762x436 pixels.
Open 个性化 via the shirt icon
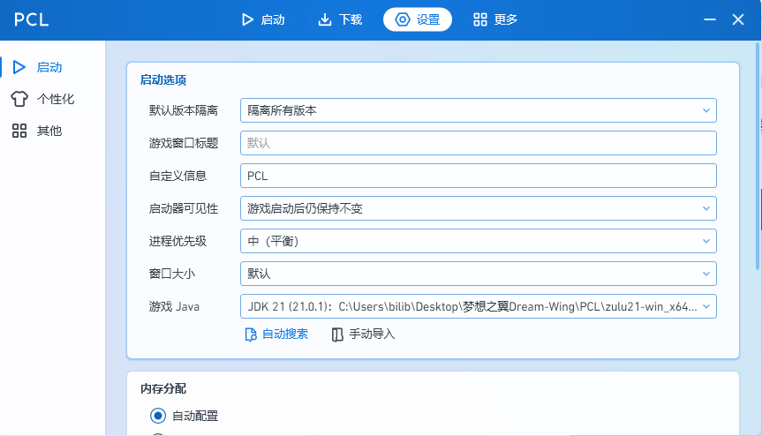tap(19, 99)
